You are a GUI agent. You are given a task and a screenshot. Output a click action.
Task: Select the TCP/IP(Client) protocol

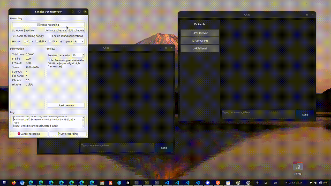[x=200, y=41]
